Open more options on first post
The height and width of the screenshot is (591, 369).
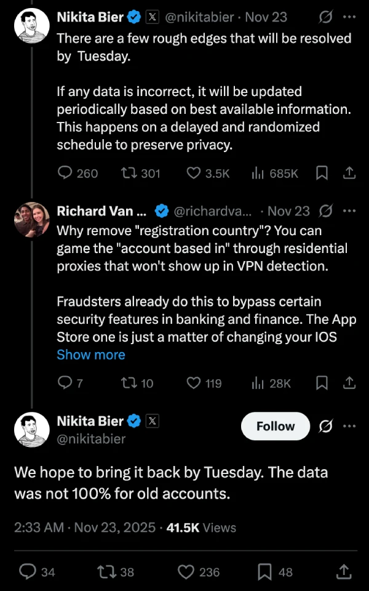coord(349,18)
